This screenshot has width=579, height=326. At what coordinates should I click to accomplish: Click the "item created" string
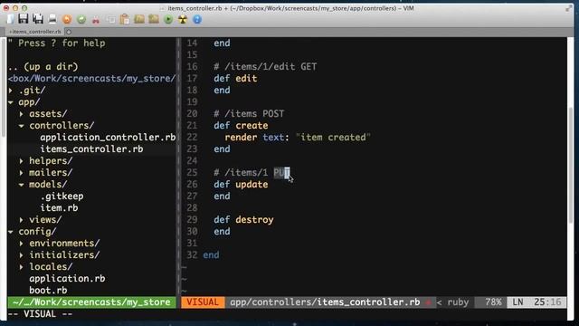333,137
